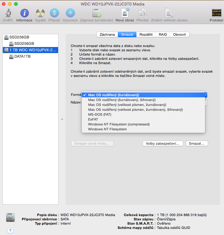The width and height of the screenshot is (224, 235).
Task: Select the DATA1TB volume in sidebar
Action: pos(22,56)
